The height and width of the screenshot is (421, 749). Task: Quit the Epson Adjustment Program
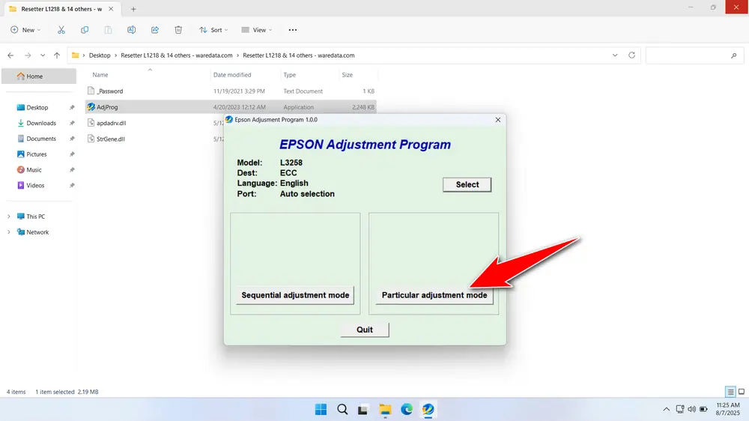(365, 330)
